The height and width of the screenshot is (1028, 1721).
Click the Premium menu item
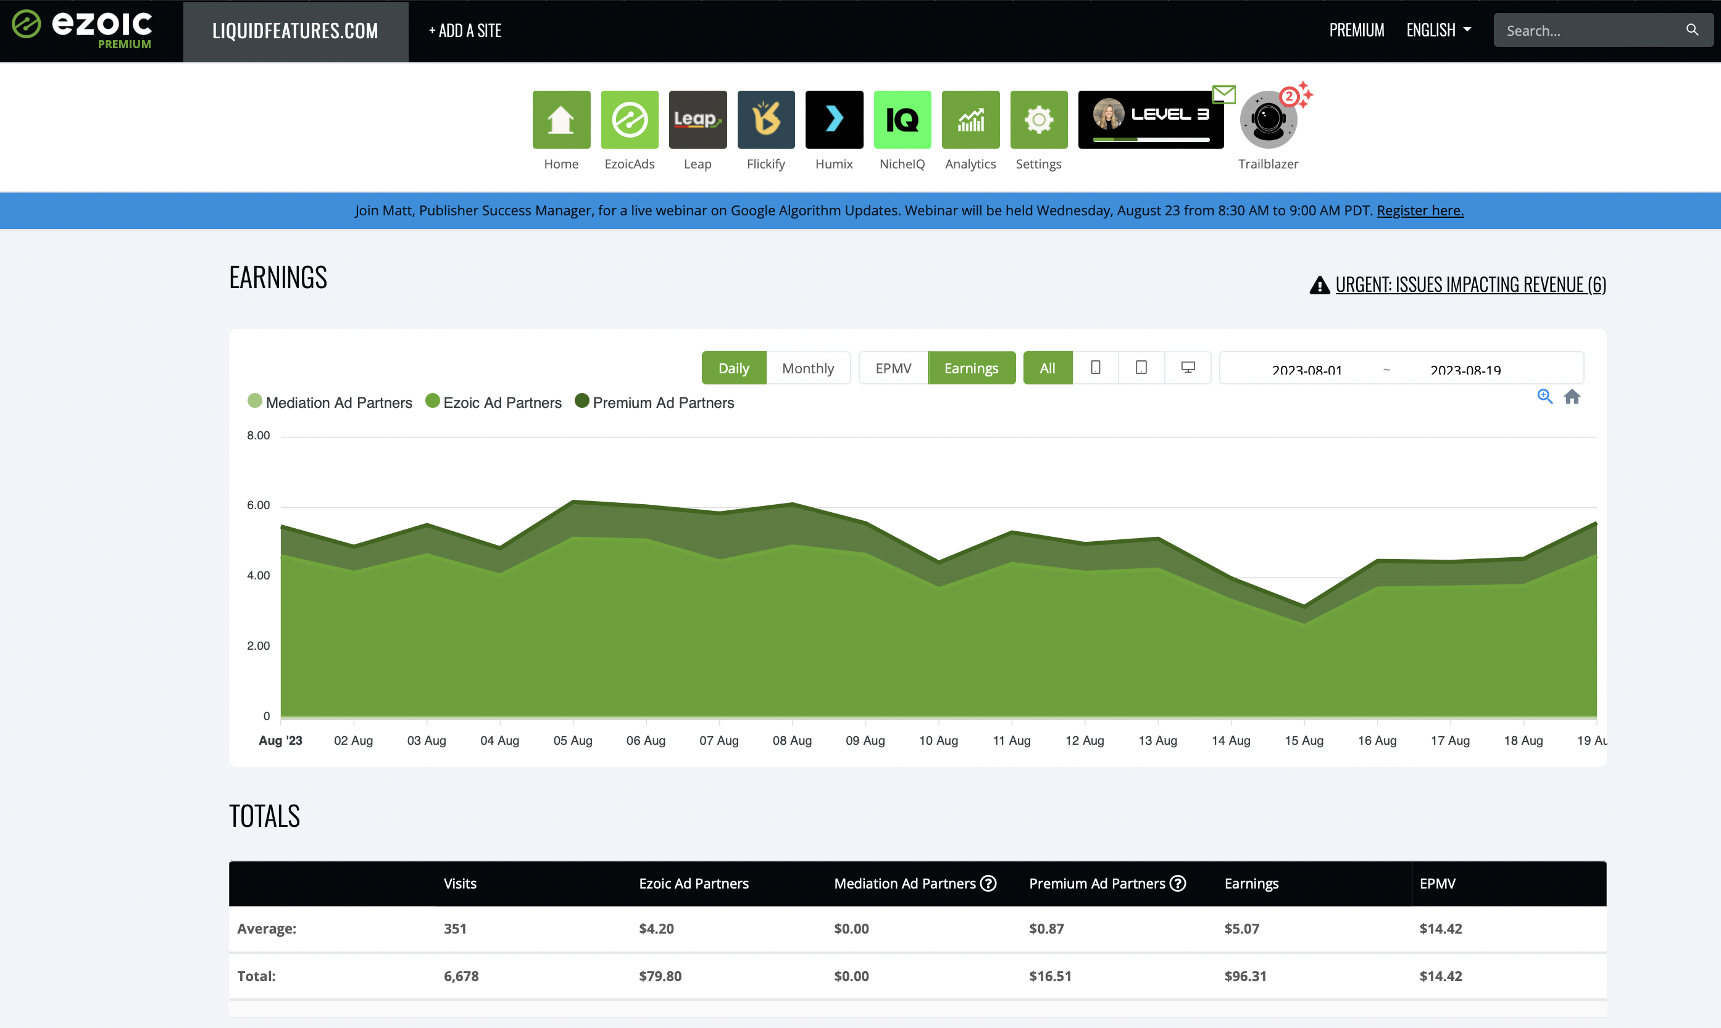(1357, 30)
